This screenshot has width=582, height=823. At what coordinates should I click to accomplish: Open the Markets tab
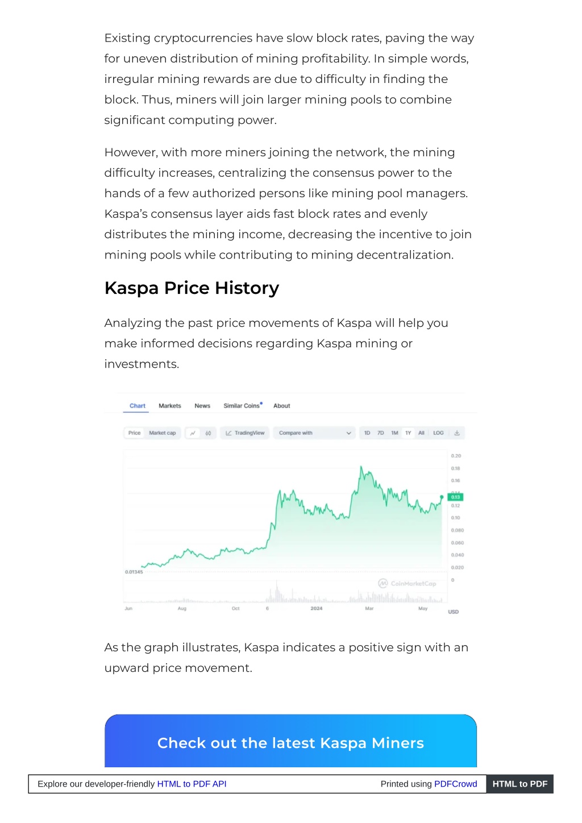170,406
